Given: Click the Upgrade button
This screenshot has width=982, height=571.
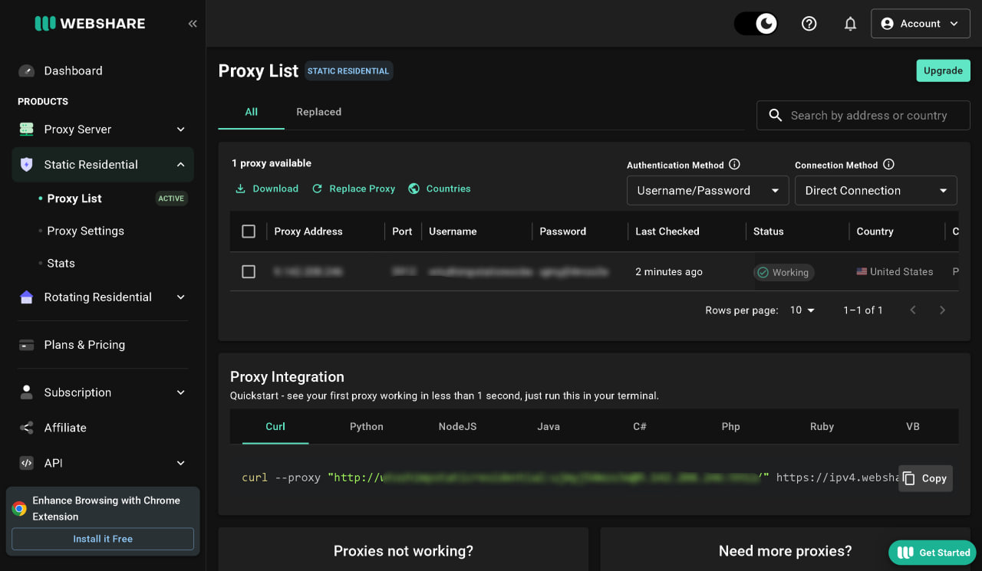Looking at the screenshot, I should click(x=943, y=71).
